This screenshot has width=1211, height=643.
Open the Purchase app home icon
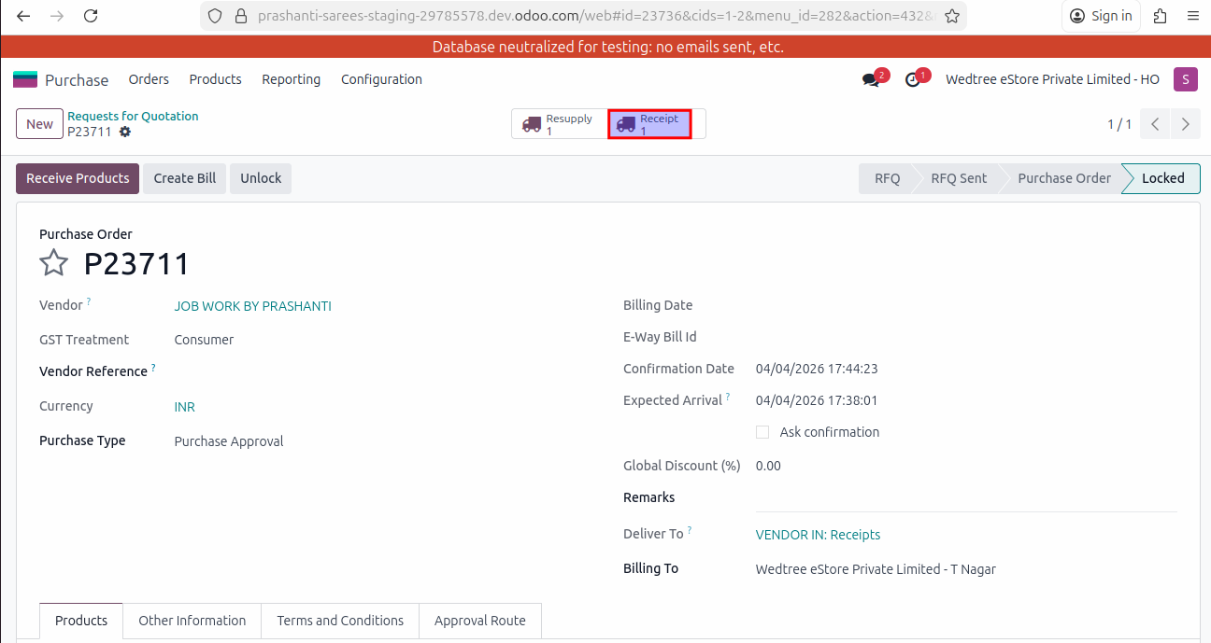click(x=25, y=79)
